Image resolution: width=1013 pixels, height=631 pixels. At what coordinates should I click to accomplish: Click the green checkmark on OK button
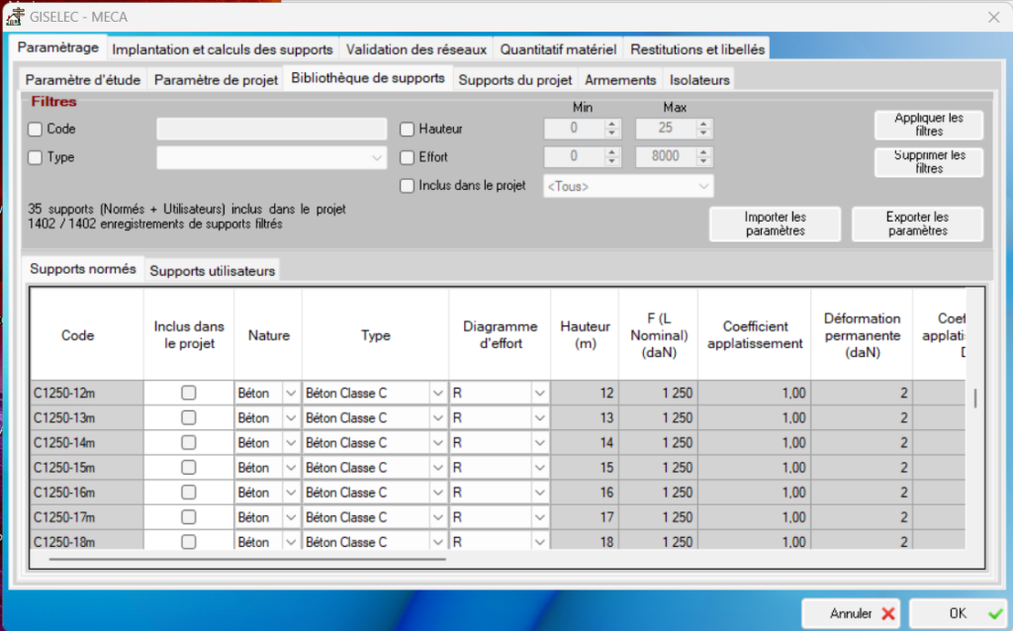tap(994, 614)
